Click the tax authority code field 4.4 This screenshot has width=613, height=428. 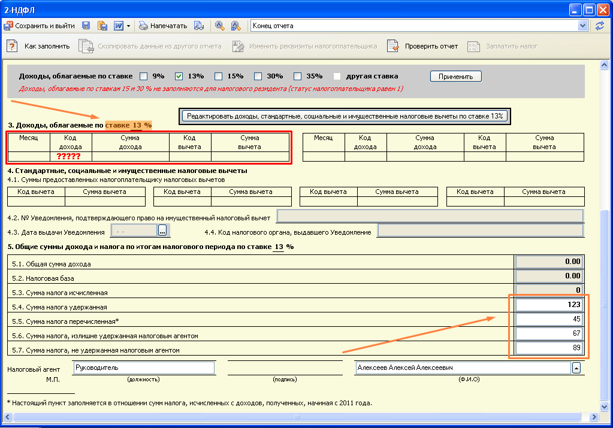tap(481, 230)
